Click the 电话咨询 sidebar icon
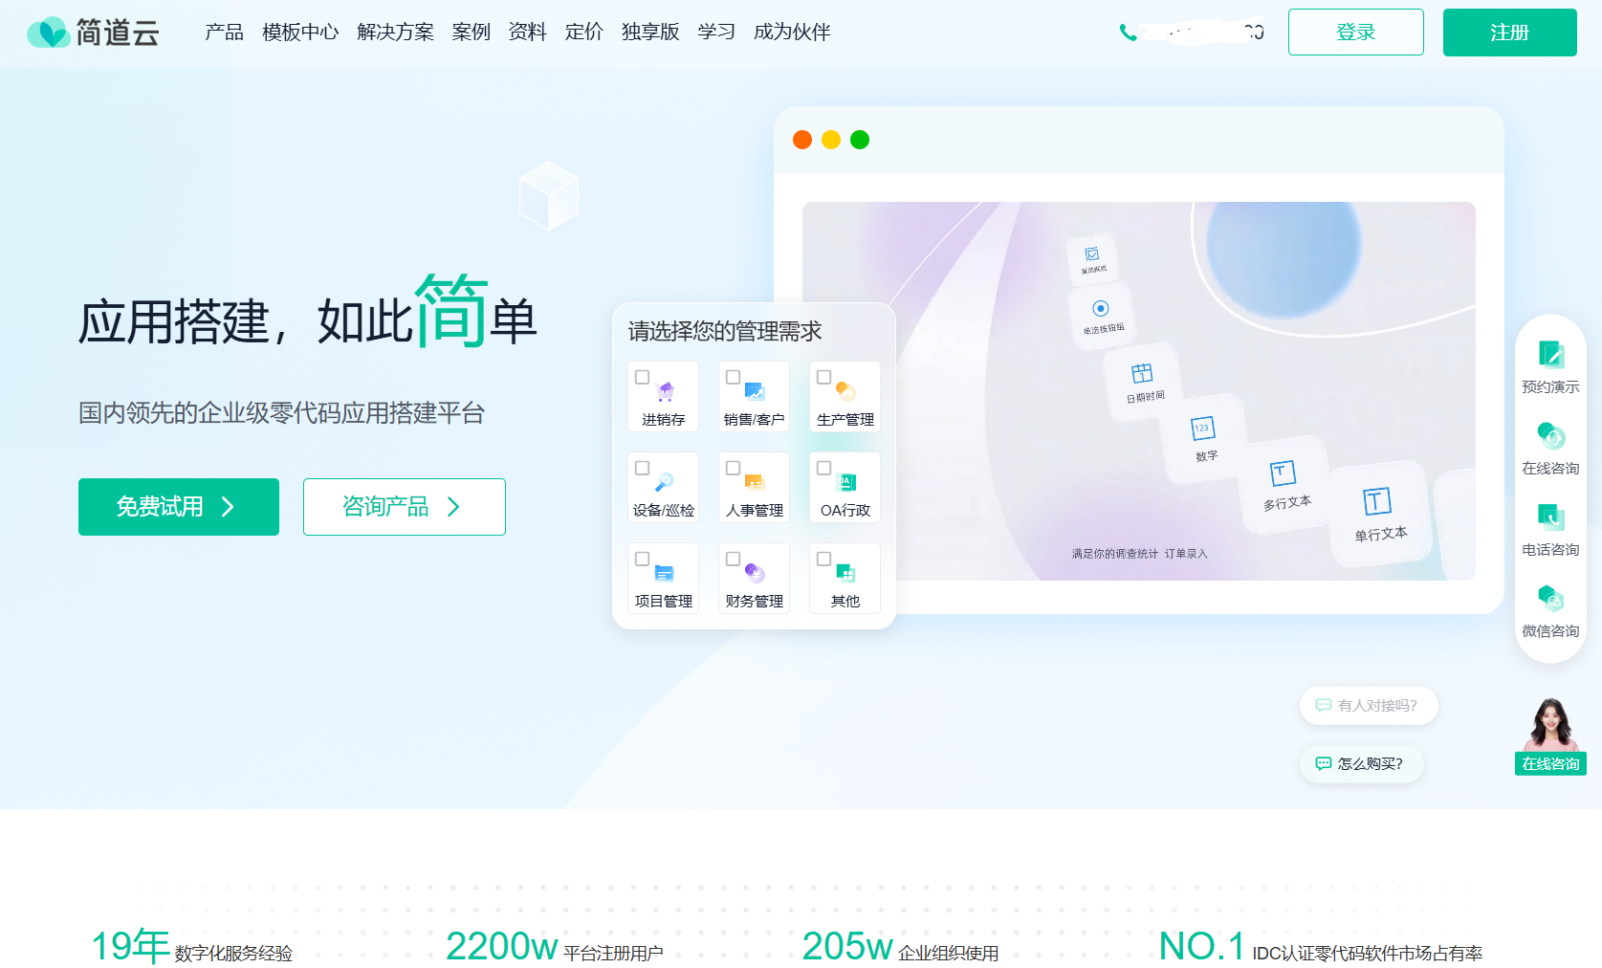The image size is (1602, 968). tap(1550, 517)
